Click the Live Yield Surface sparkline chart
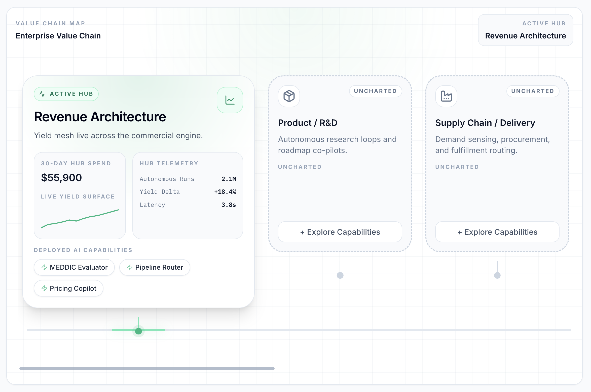Screen dimensions: 591x392 [x=80, y=218]
